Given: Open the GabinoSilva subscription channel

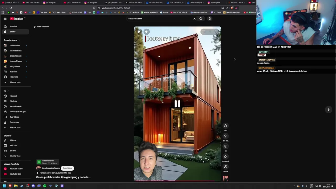Looking at the screenshot, I should click(x=15, y=45).
